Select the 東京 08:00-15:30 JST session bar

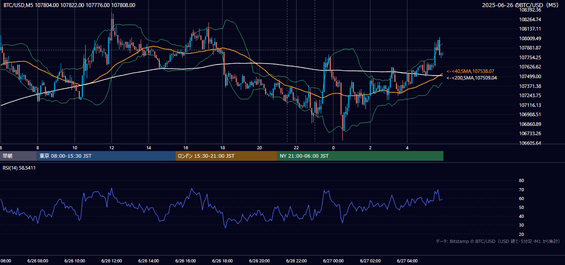tap(106, 156)
